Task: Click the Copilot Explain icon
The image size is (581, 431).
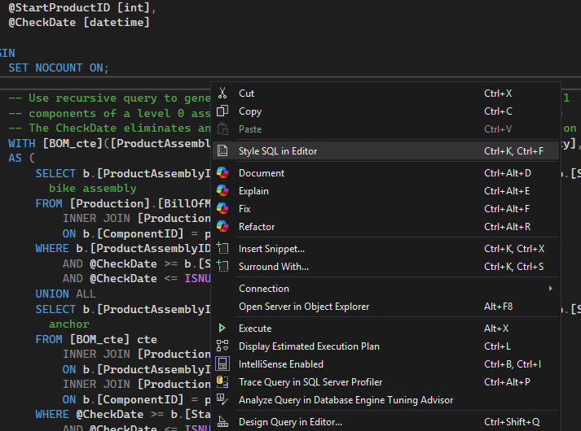Action: tap(222, 191)
